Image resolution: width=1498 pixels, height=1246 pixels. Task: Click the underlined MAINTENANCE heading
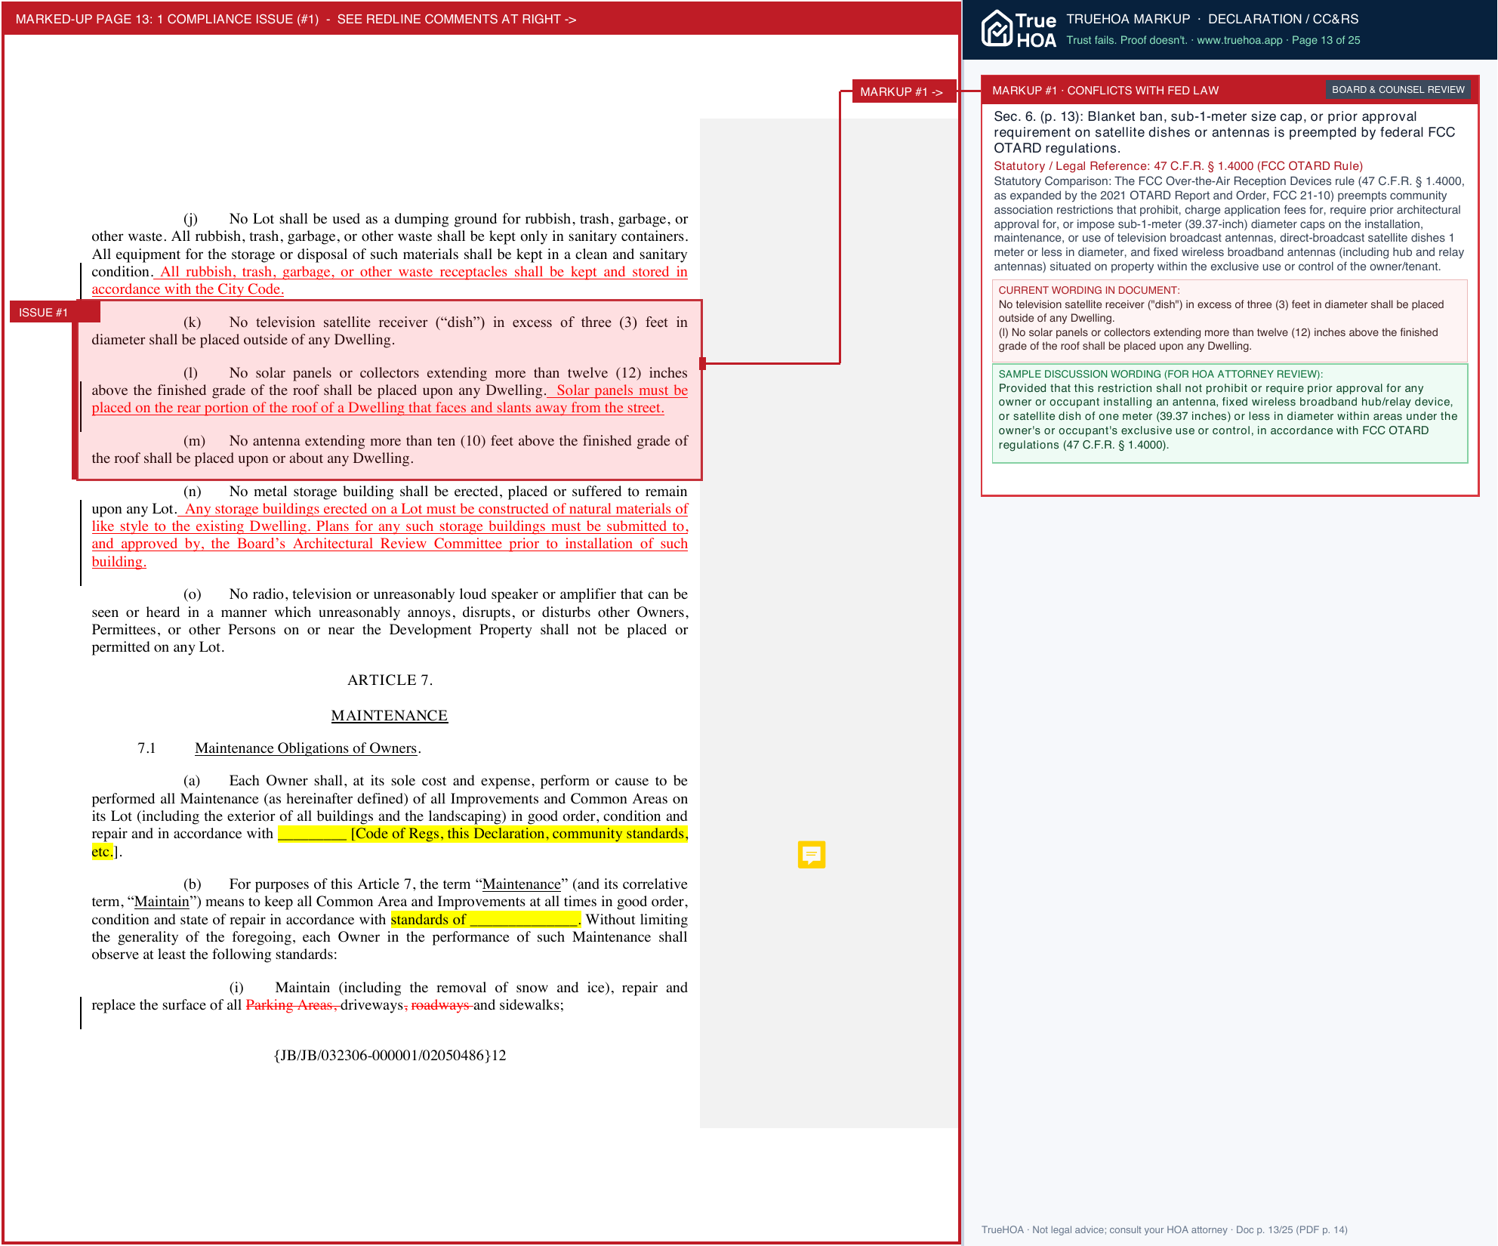click(390, 715)
